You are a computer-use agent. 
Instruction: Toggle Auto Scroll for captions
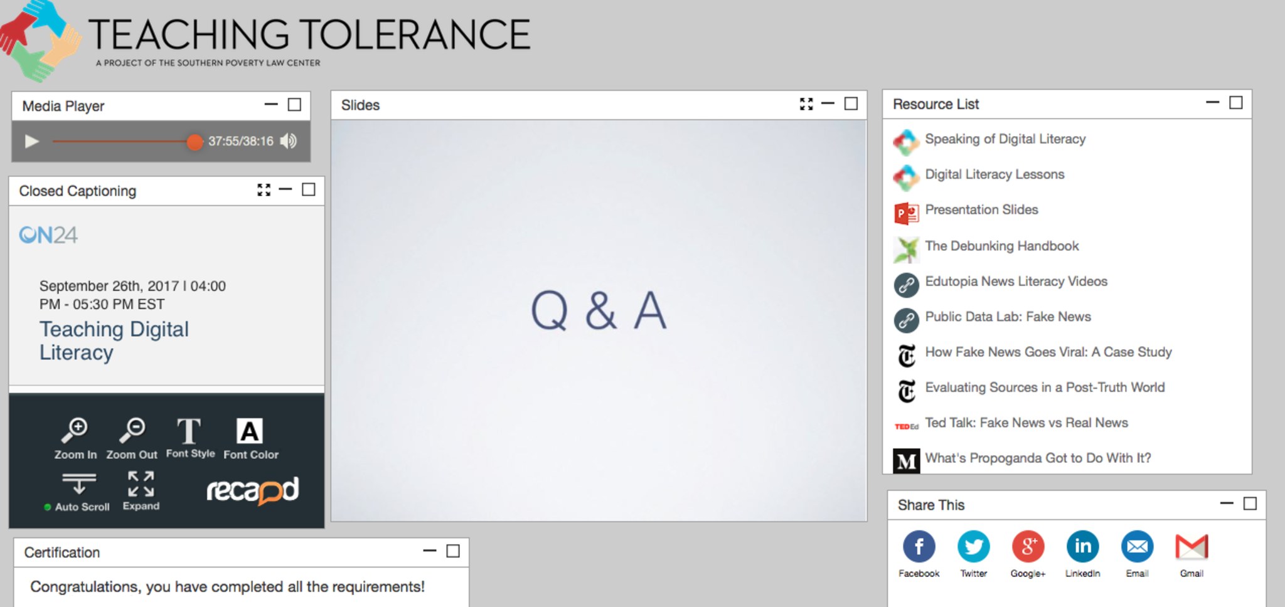(x=79, y=492)
